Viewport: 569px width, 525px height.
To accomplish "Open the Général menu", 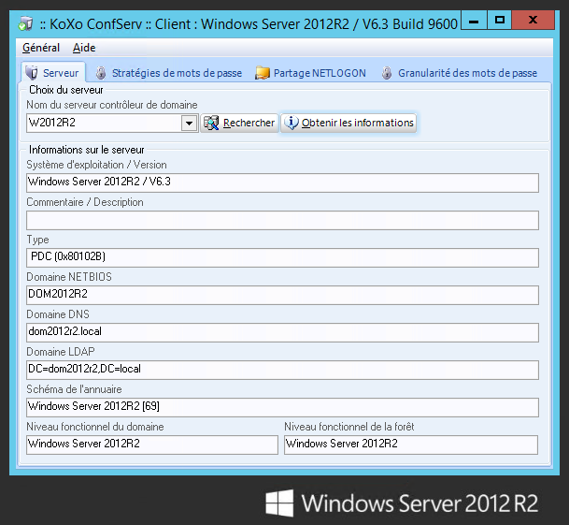I will (41, 48).
